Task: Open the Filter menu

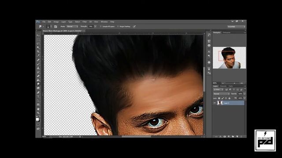Action: click(x=85, y=22)
